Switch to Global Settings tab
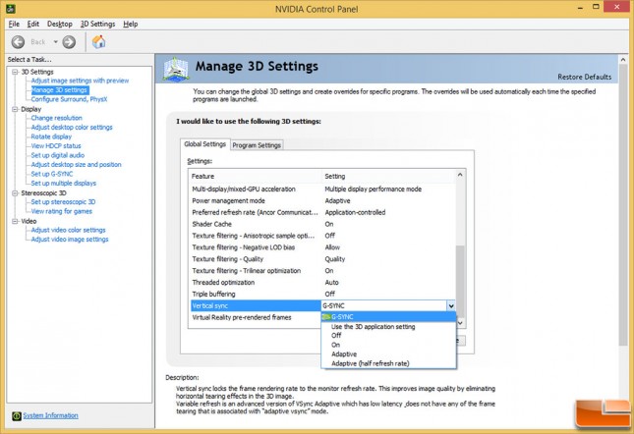The width and height of the screenshot is (634, 434). (205, 144)
